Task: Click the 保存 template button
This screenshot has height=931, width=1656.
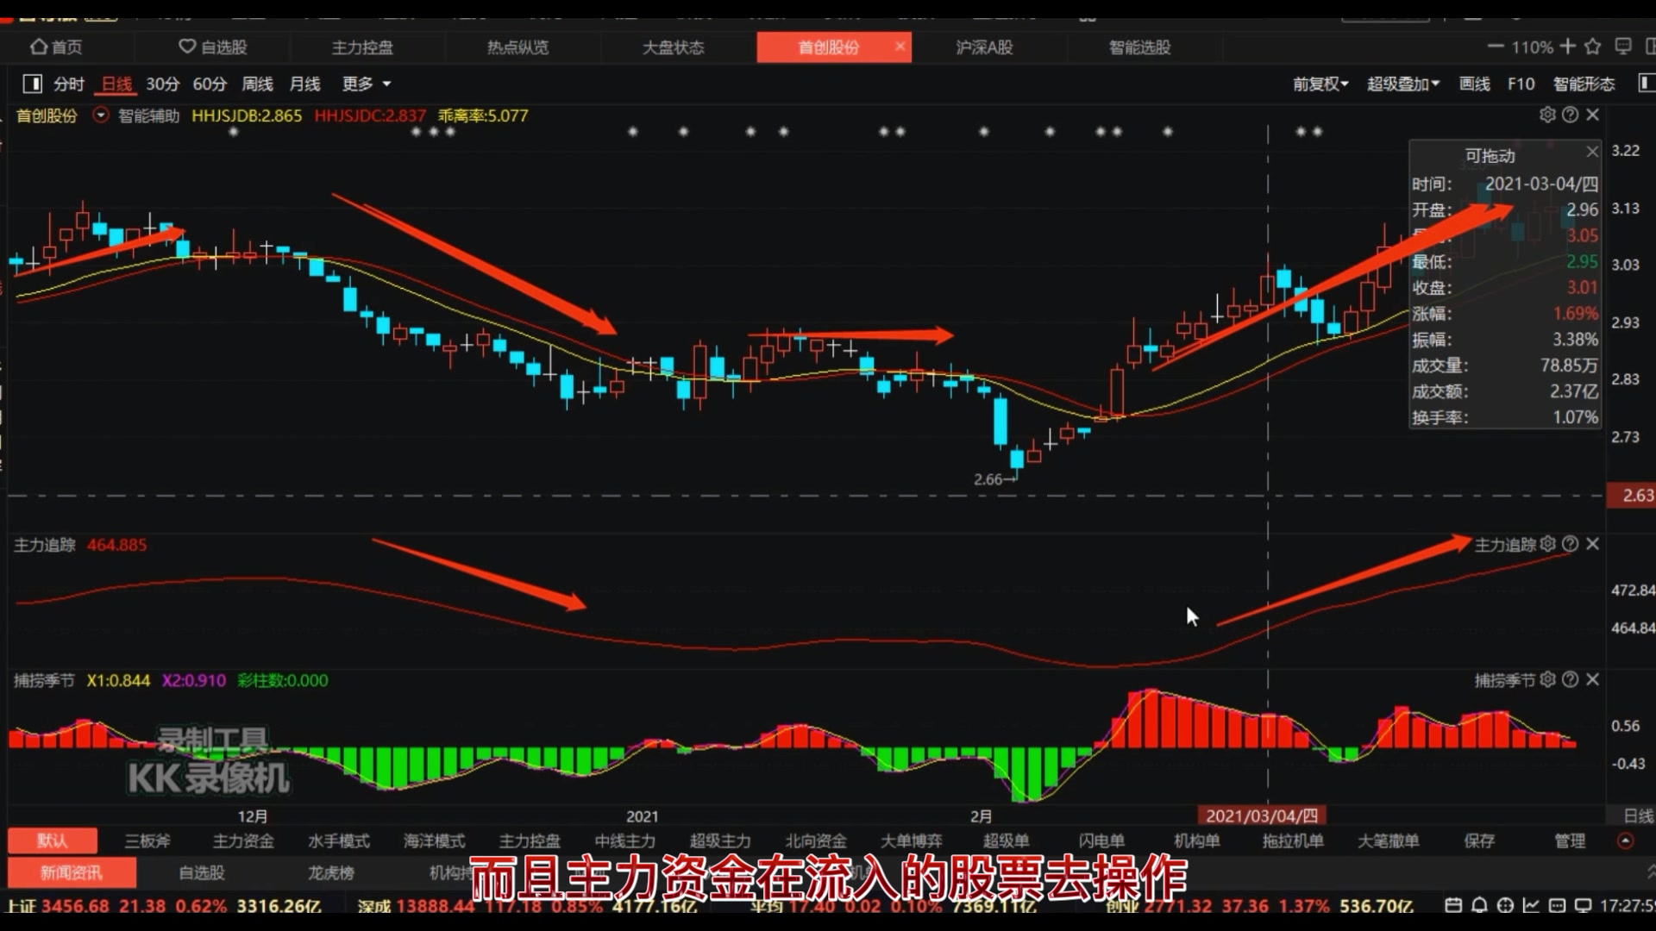Action: (1479, 840)
